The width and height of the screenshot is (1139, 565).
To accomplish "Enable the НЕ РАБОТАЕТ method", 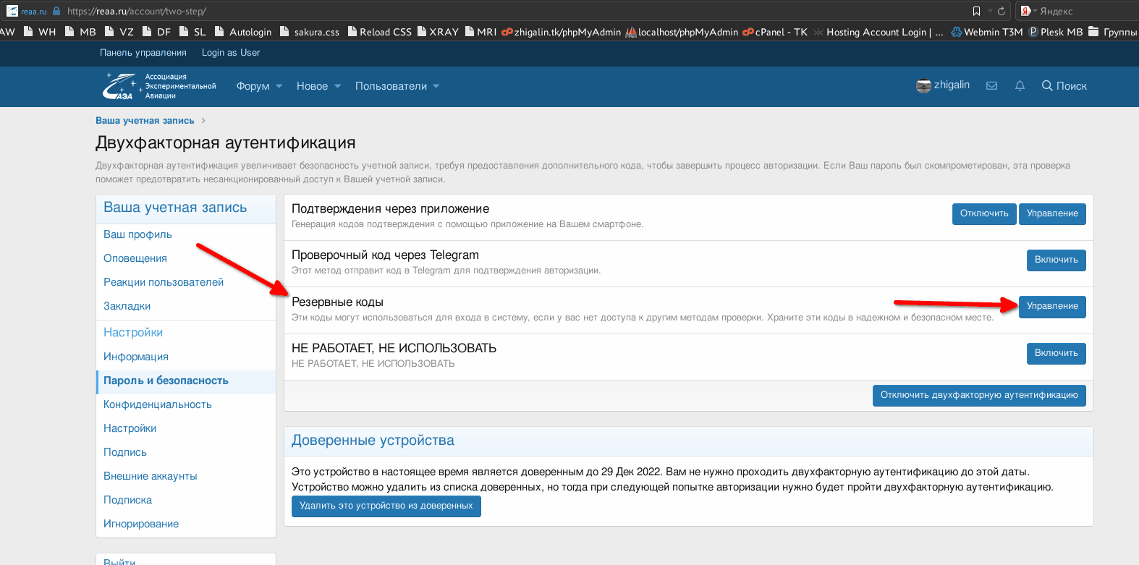I will point(1056,353).
